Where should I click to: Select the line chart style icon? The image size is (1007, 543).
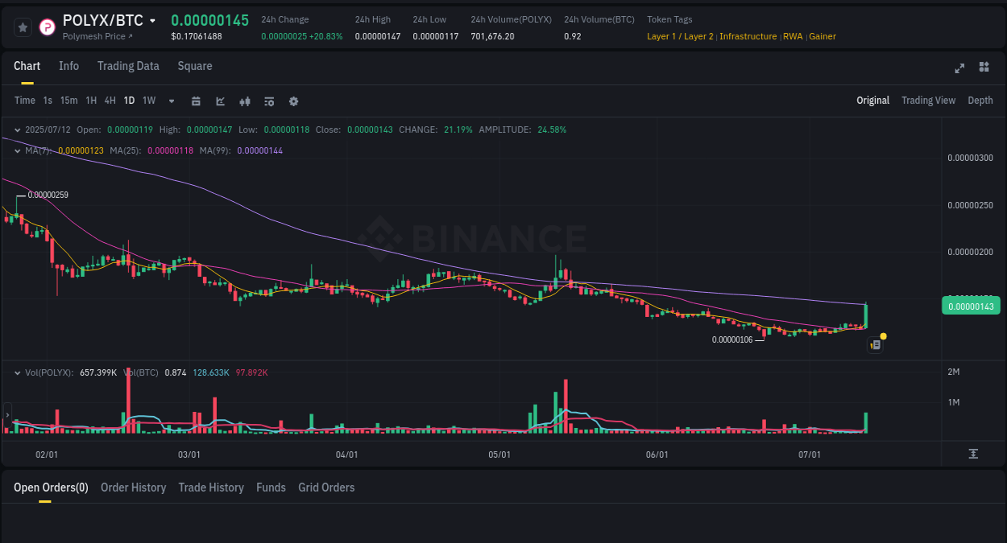[x=219, y=101]
